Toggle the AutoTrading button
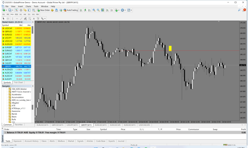This screenshot has width=248, height=148. pyautogui.click(x=71, y=10)
